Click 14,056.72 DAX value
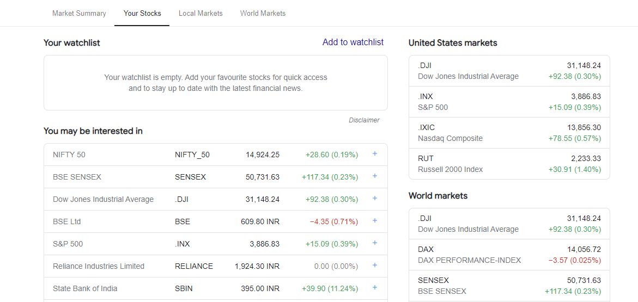638x302 pixels. click(584, 250)
